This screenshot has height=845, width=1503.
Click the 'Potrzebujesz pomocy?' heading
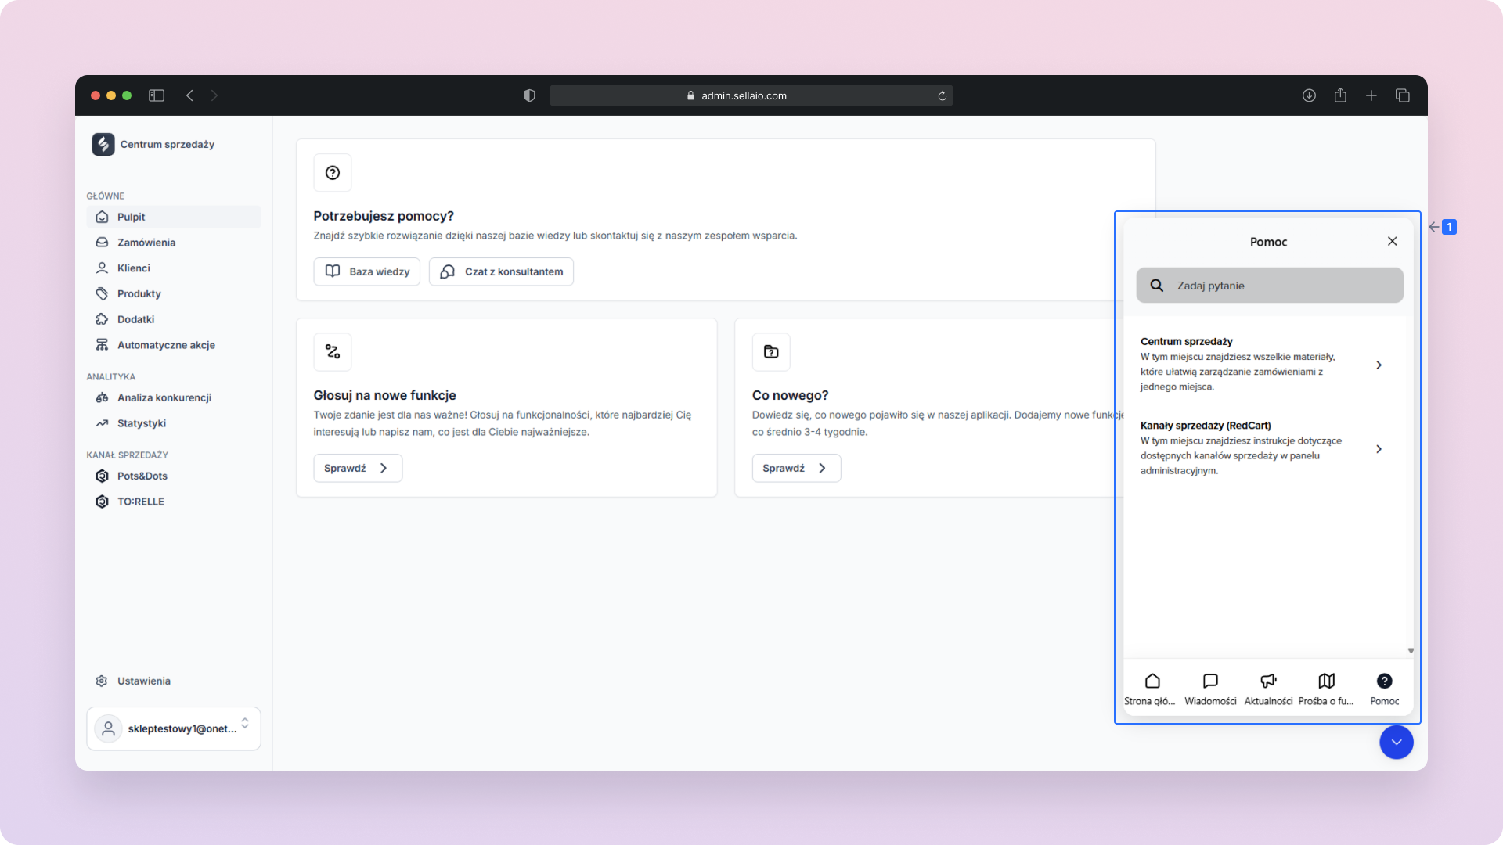(x=384, y=216)
